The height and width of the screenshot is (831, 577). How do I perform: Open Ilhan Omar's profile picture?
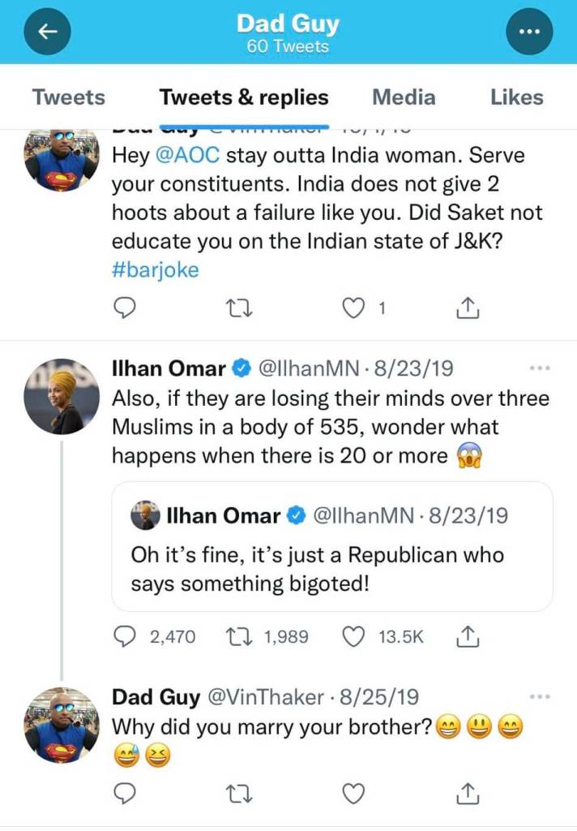[x=62, y=396]
